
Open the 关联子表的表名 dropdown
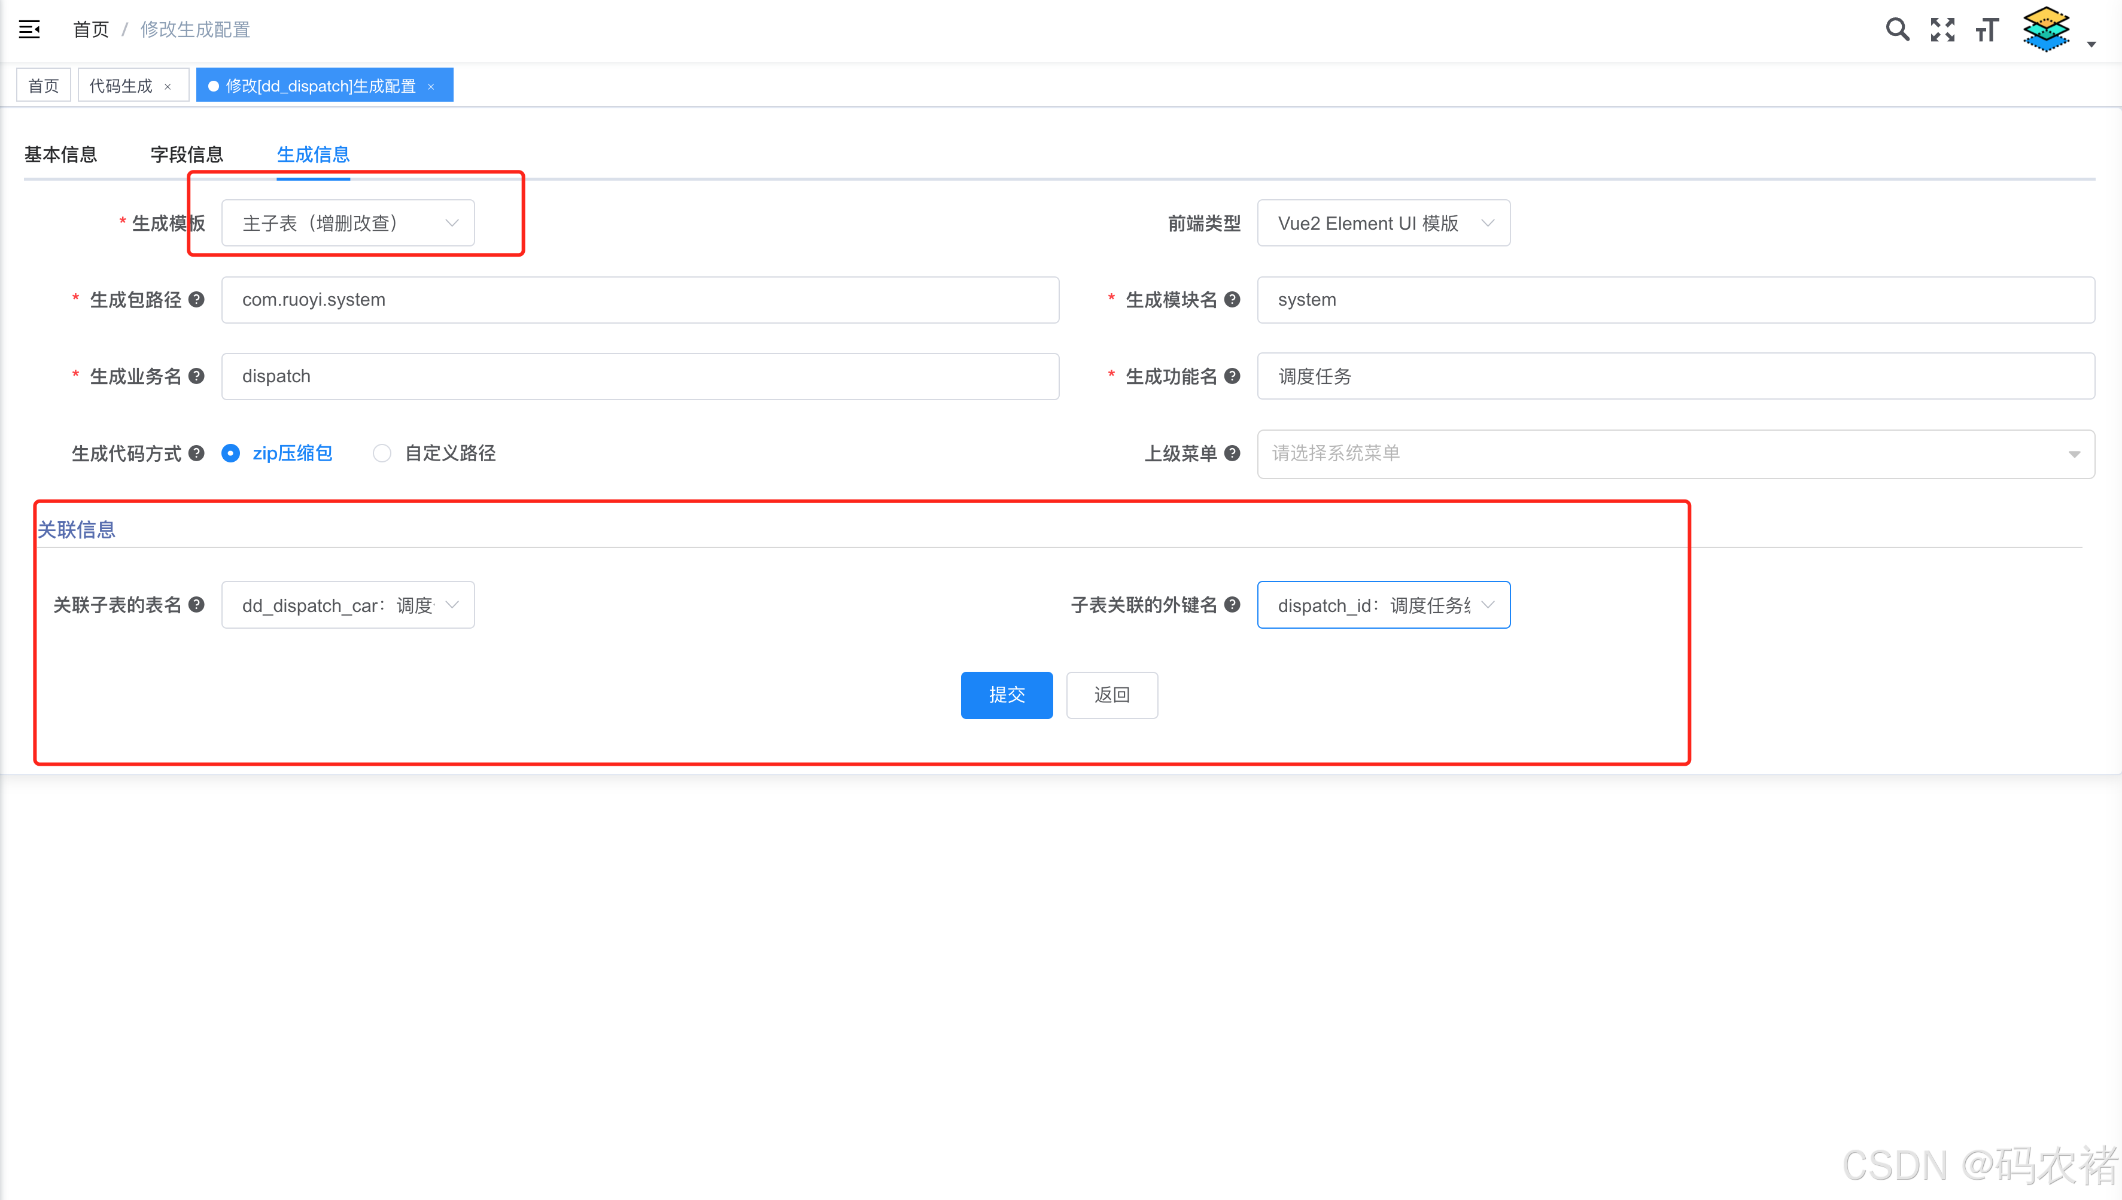point(348,605)
